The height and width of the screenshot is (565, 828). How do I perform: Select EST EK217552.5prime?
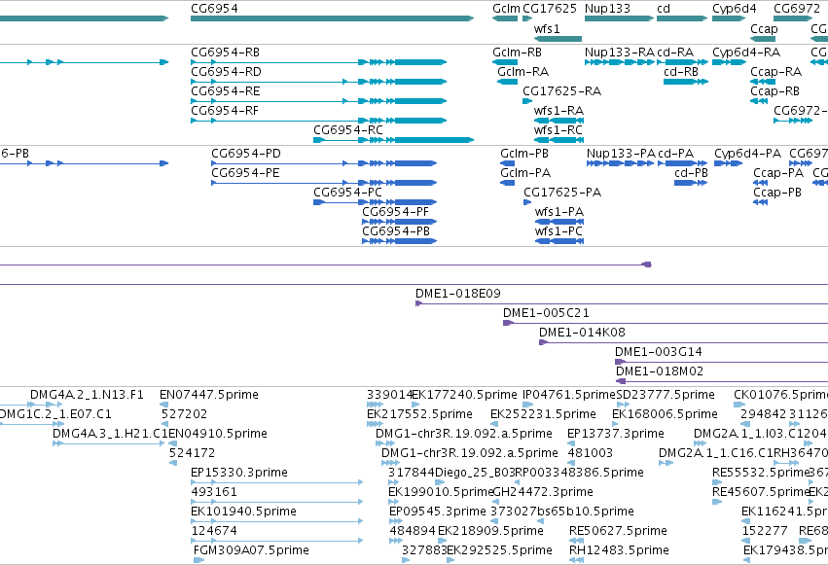(375, 424)
